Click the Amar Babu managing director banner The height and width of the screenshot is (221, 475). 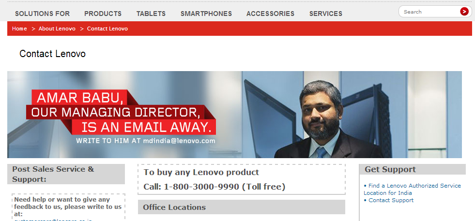tap(234, 115)
